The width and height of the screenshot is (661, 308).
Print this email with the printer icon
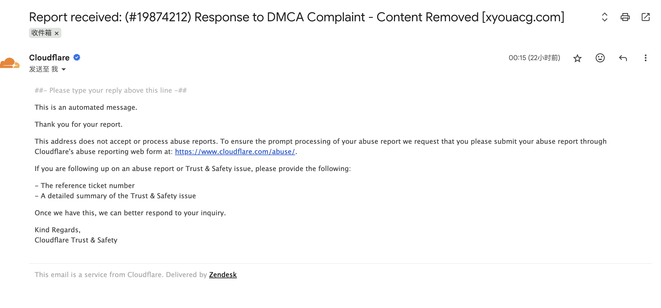click(625, 17)
